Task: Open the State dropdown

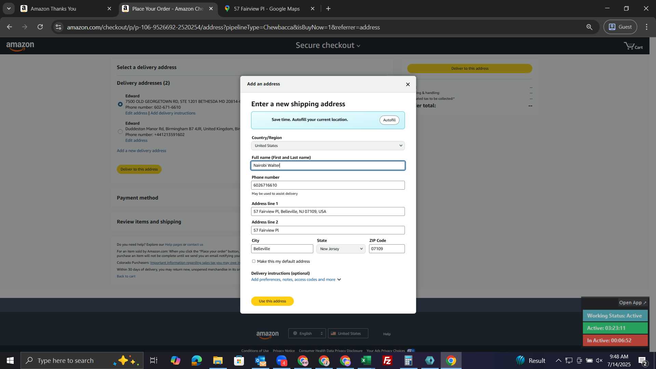Action: (341, 249)
